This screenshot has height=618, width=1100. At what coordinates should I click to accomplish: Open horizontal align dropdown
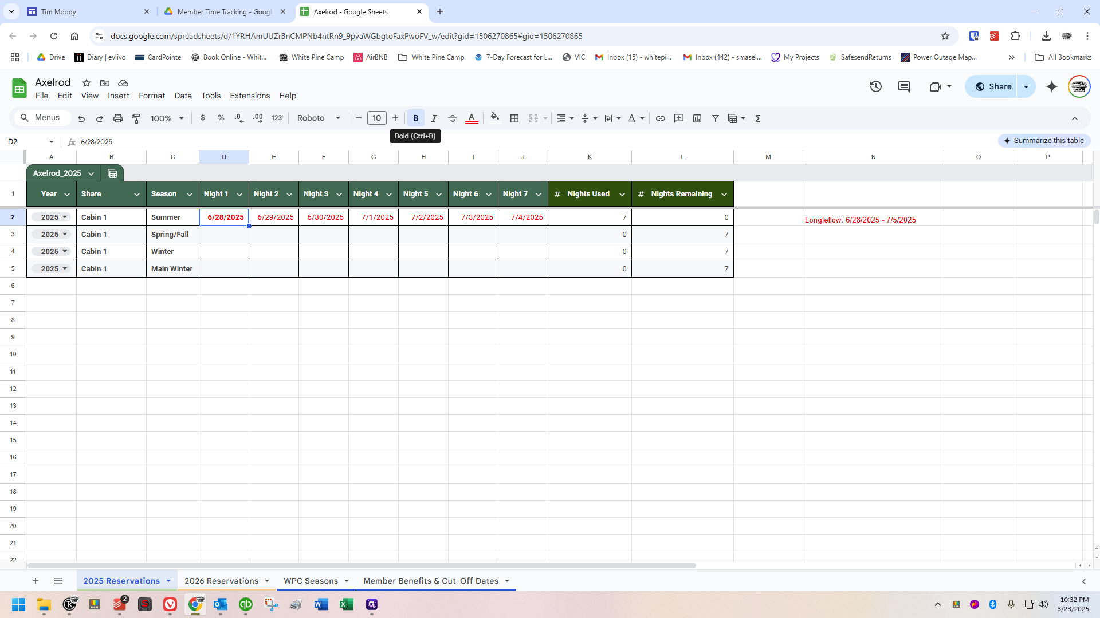click(565, 118)
